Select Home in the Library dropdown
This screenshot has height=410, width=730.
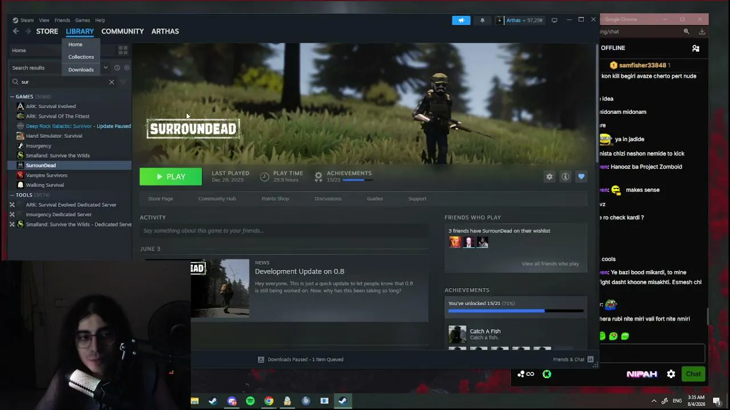81,44
